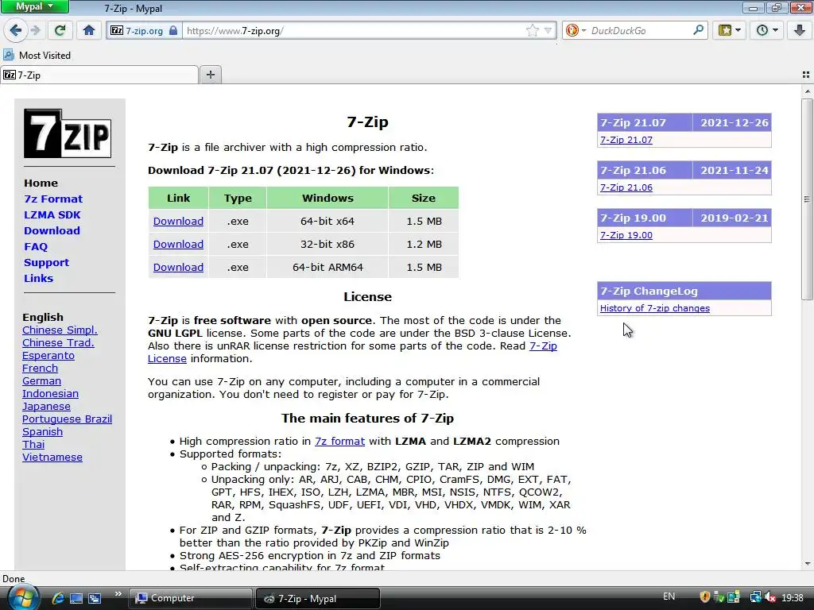Viewport: 814px width, 610px height.
Task: Open the history clock dropdown
Action: (767, 31)
